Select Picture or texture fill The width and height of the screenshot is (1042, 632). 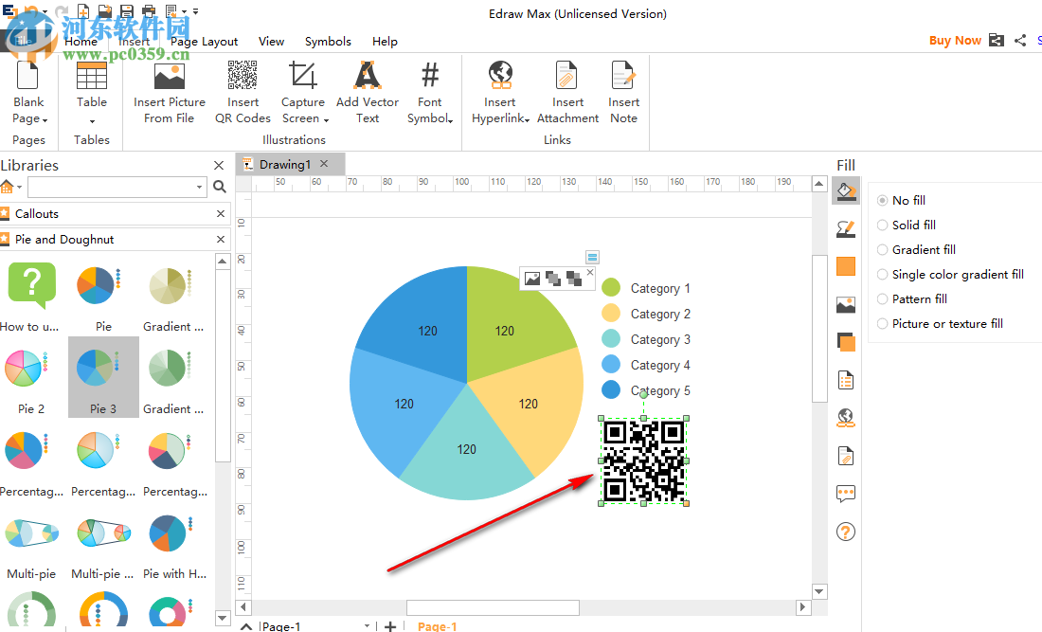tap(941, 323)
